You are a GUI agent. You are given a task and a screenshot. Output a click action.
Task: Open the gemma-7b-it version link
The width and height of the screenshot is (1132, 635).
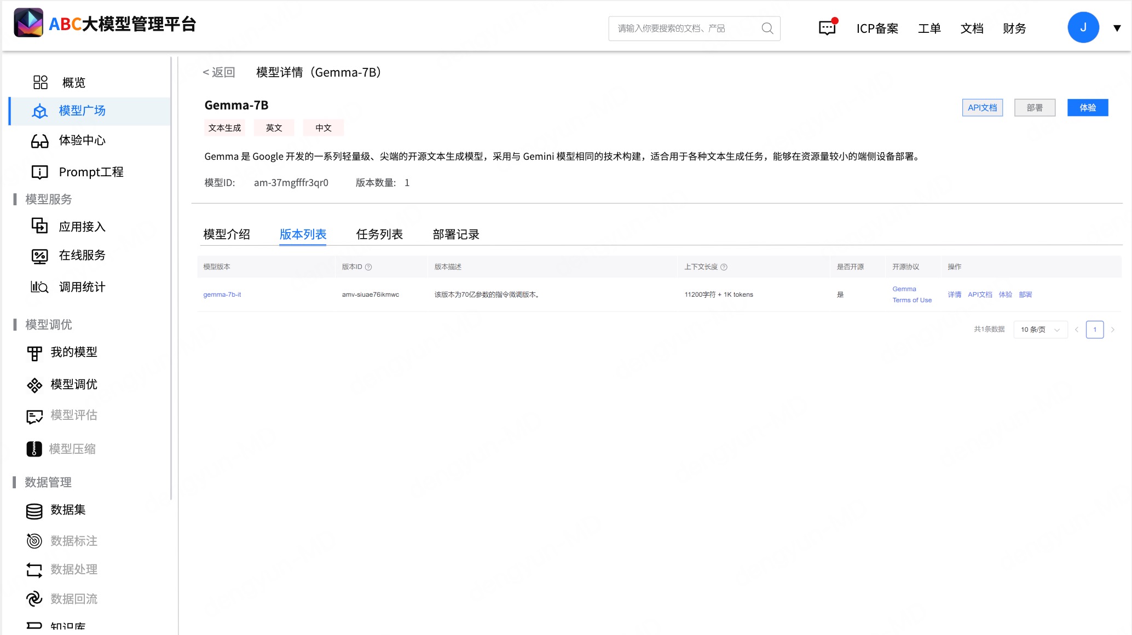[x=222, y=295]
